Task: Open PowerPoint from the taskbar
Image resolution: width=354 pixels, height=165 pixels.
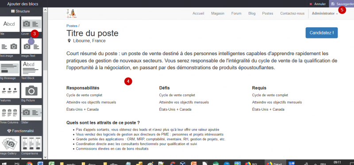Action: point(194,164)
